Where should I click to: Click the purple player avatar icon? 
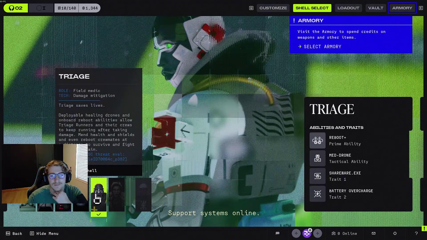(307, 233)
